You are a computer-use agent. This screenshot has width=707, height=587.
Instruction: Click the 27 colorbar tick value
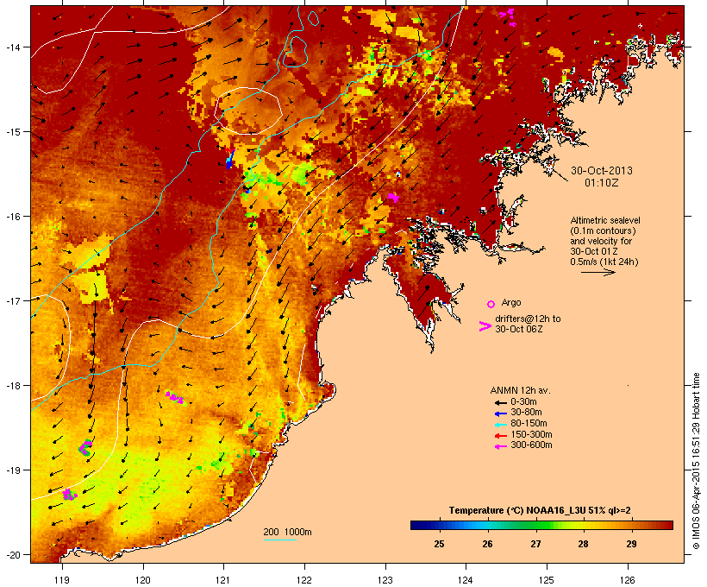click(x=535, y=544)
